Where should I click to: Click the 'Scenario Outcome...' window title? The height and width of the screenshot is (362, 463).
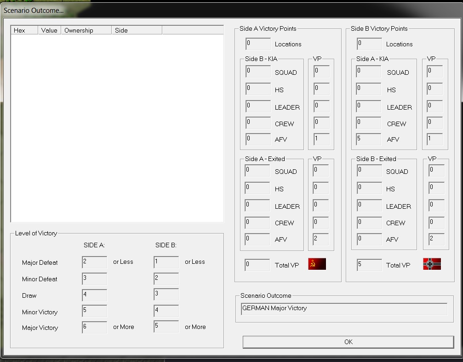34,10
